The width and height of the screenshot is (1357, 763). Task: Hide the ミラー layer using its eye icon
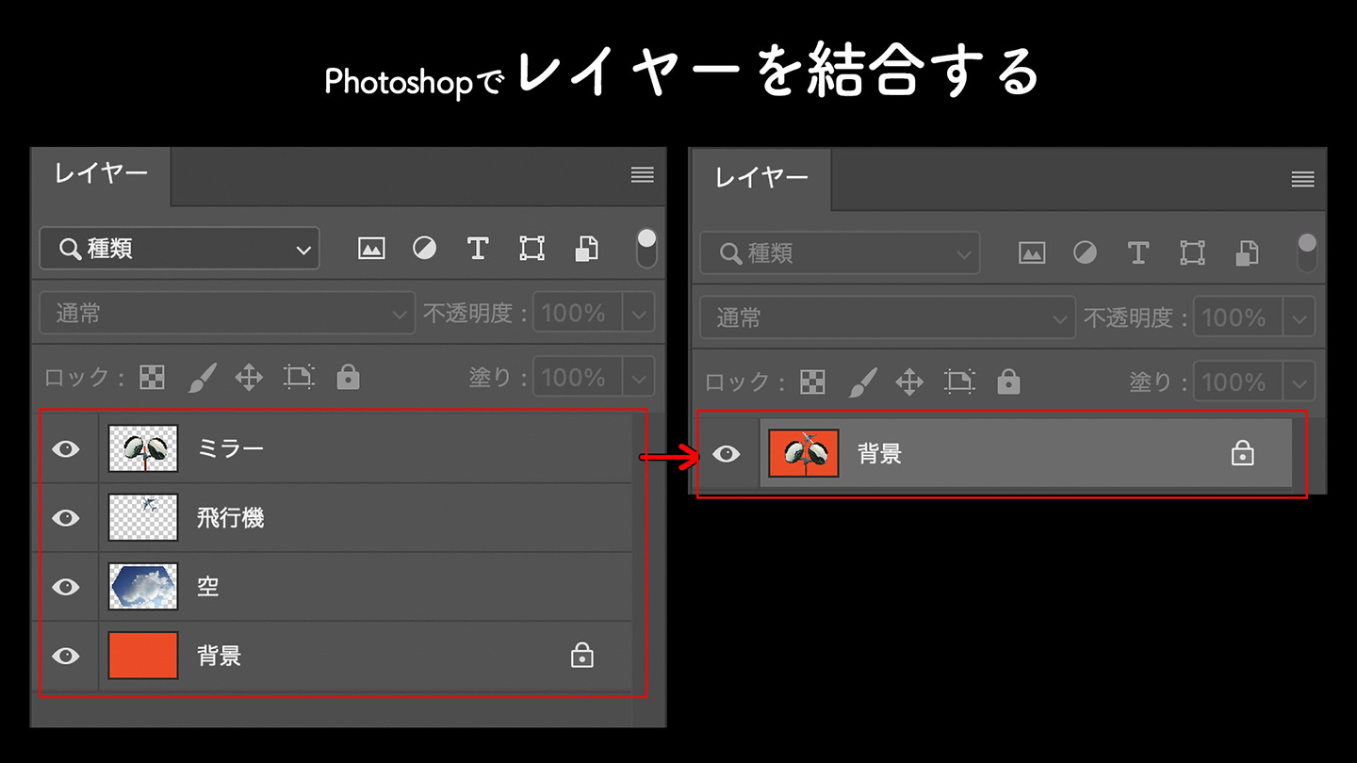click(x=65, y=449)
